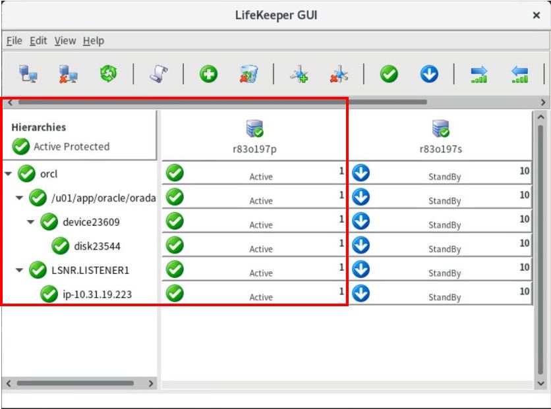
Task: Select the r83o197s server icon
Action: point(441,128)
